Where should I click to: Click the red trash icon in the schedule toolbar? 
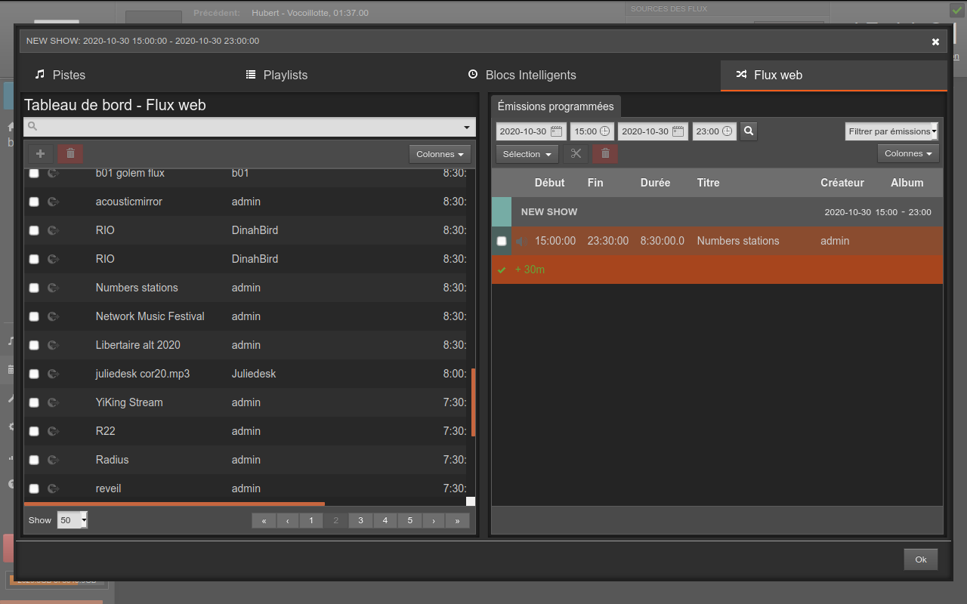[605, 154]
